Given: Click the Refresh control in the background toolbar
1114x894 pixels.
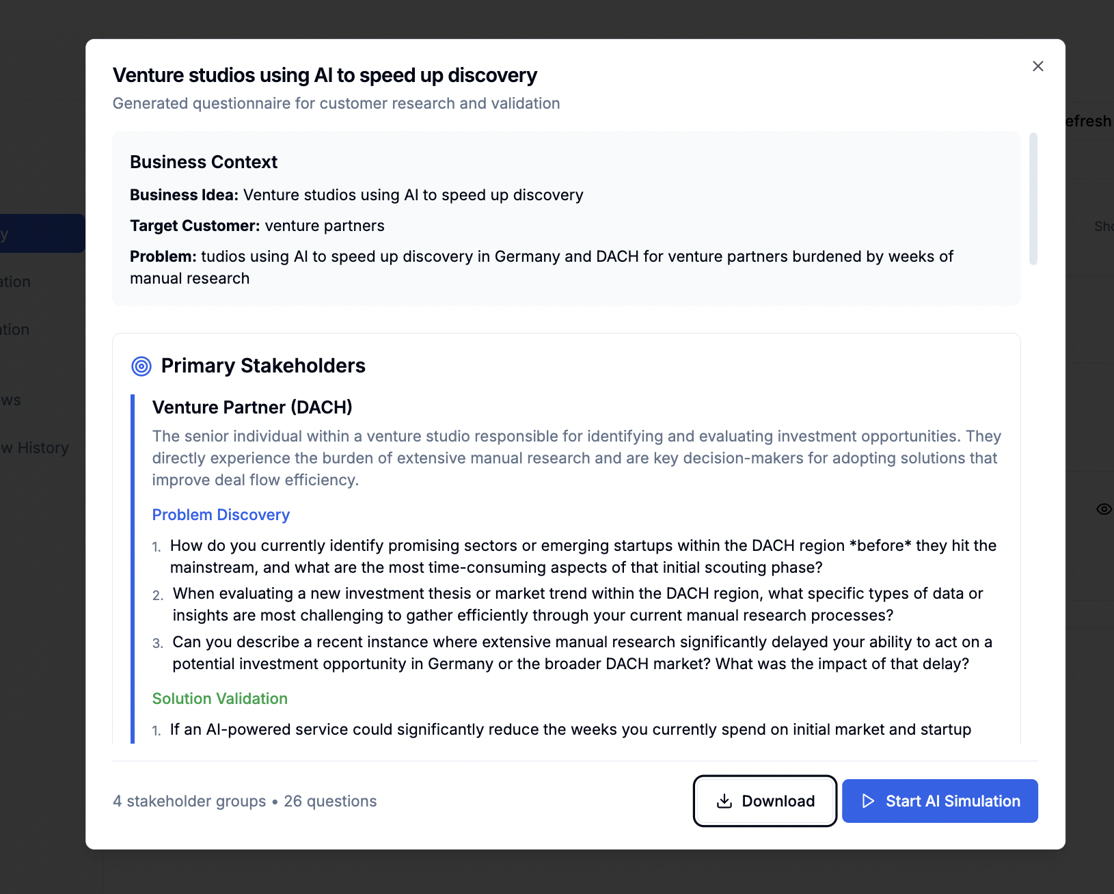Looking at the screenshot, I should click(1089, 120).
